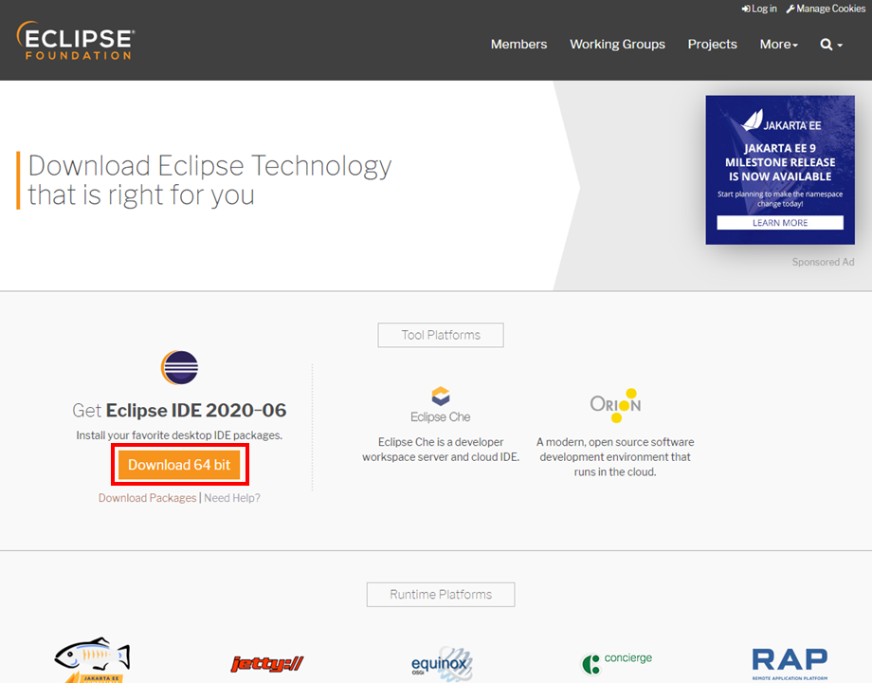Click the Eclipse Foundation logo

pyautogui.click(x=76, y=41)
